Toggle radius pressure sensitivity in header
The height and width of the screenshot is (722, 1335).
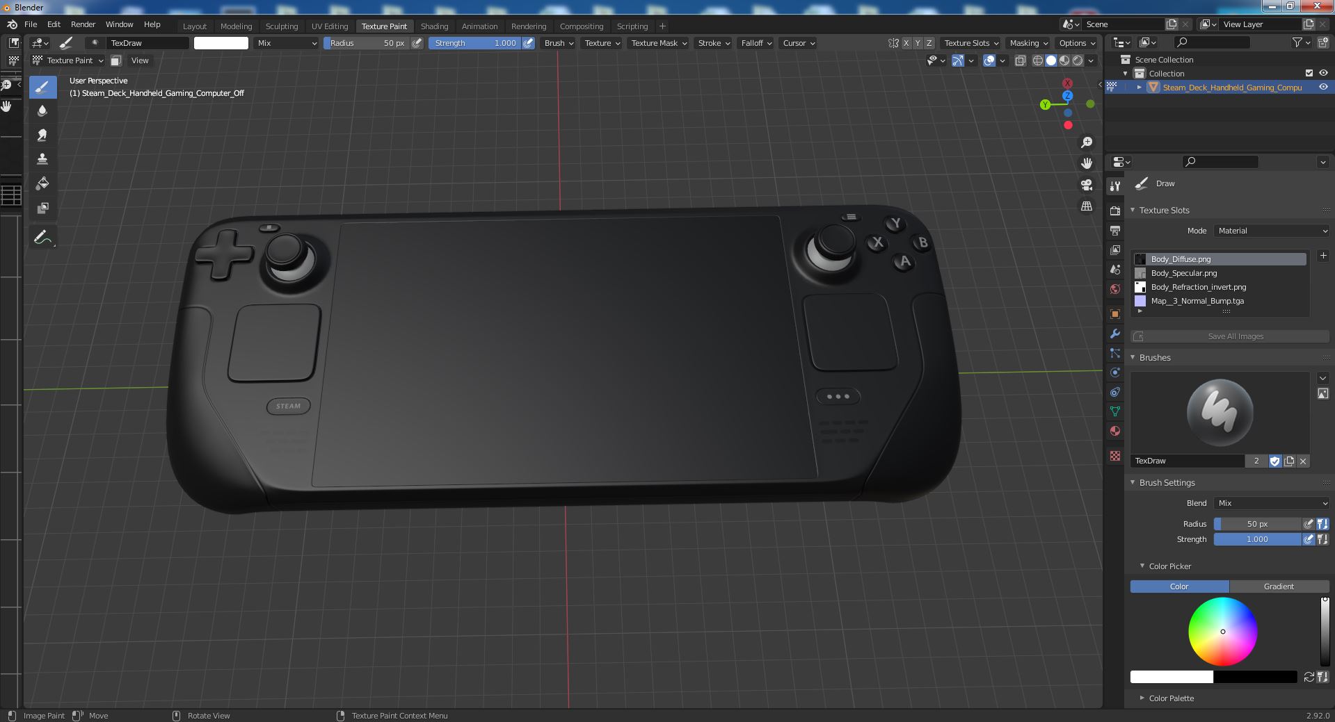tap(417, 43)
